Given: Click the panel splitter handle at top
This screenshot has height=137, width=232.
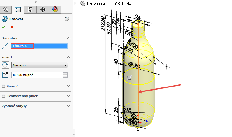Looking at the screenshot, I should pos(36,2).
